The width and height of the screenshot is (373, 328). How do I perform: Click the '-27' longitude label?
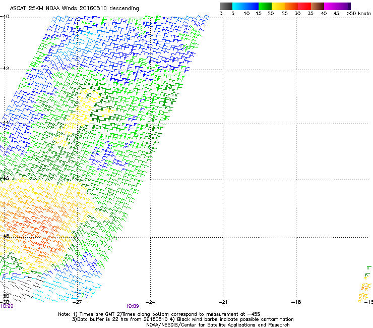coord(77,302)
